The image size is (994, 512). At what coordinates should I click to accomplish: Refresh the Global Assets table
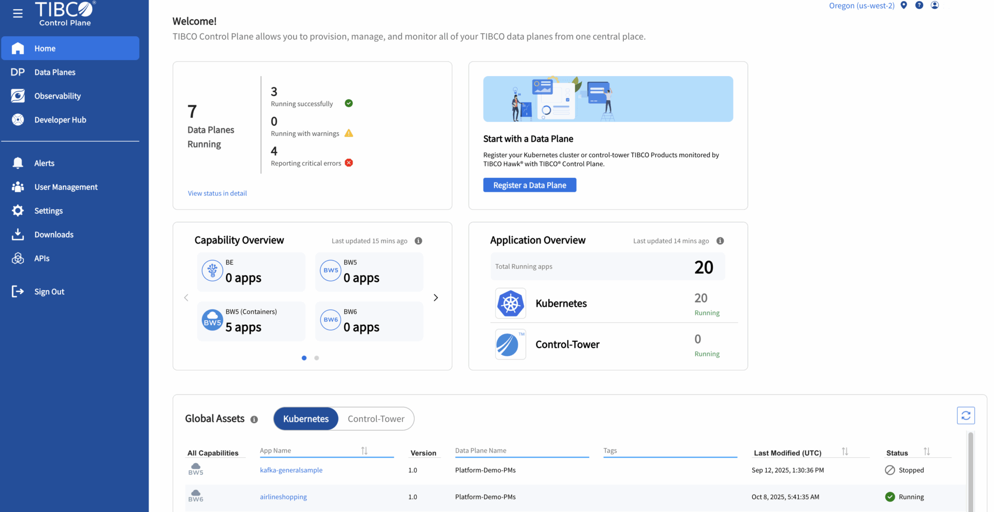coord(966,415)
